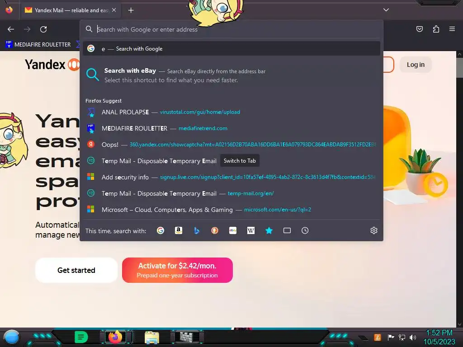
Task: Open the Firefox hamburger menu
Action: [x=452, y=29]
